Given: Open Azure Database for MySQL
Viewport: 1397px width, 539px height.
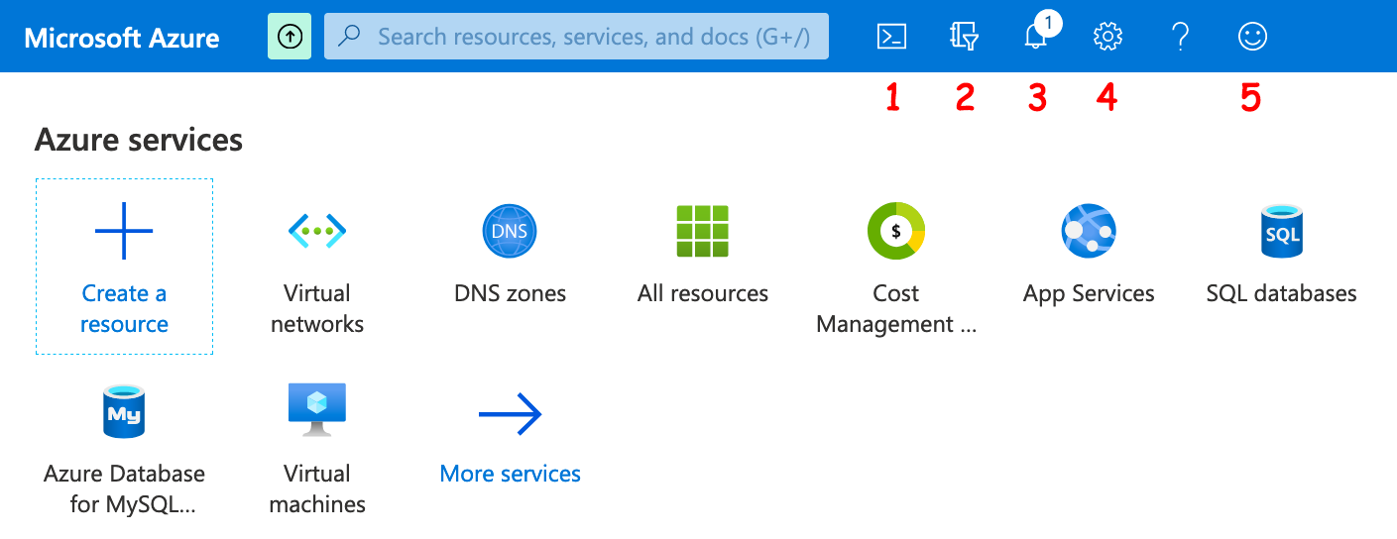Looking at the screenshot, I should [x=124, y=448].
